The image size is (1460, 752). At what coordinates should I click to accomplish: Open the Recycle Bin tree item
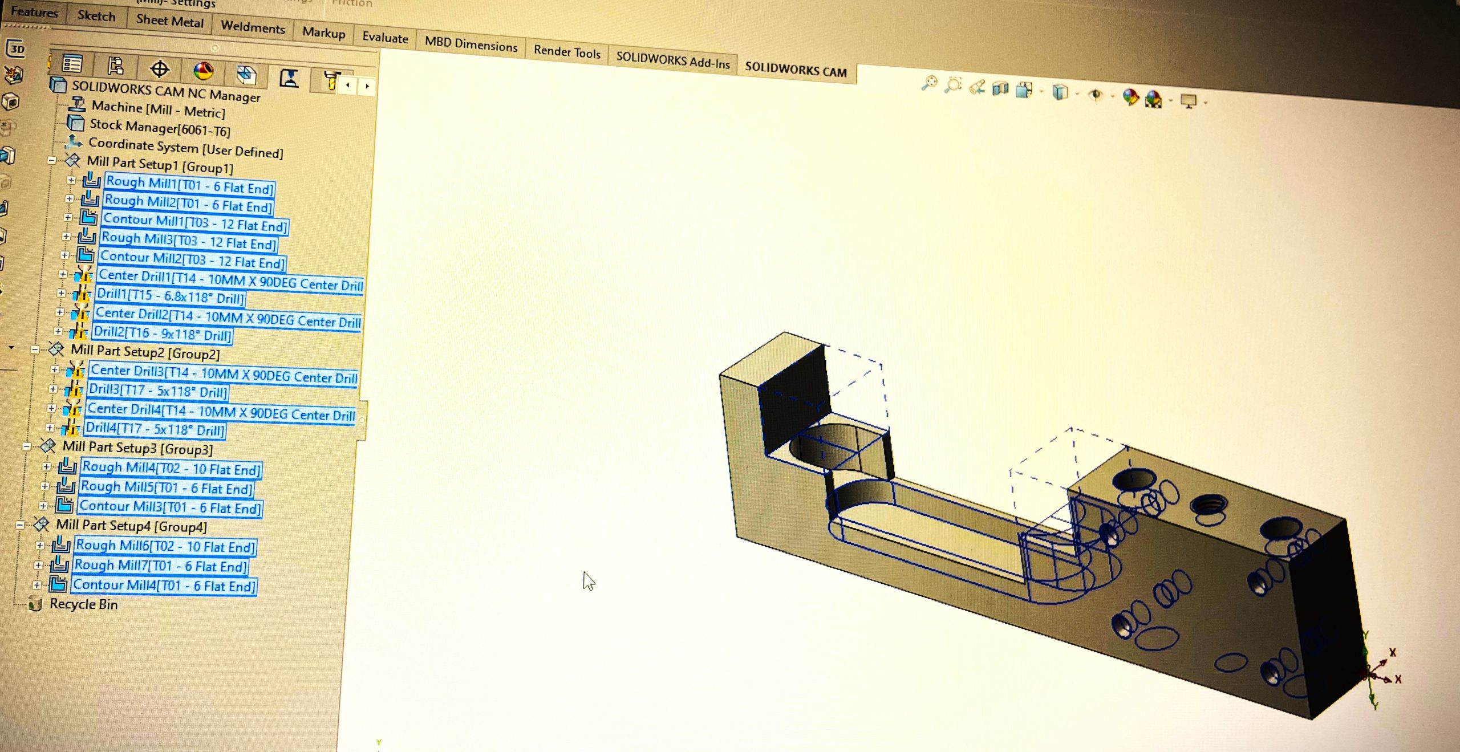coord(83,604)
